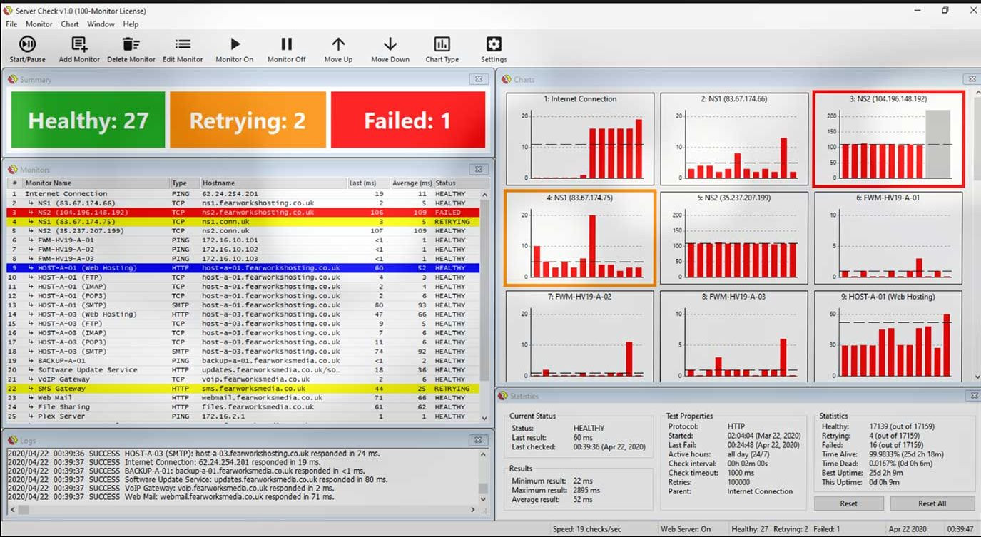Click the 5: NS2 (35.237.207.199) chart

point(733,237)
